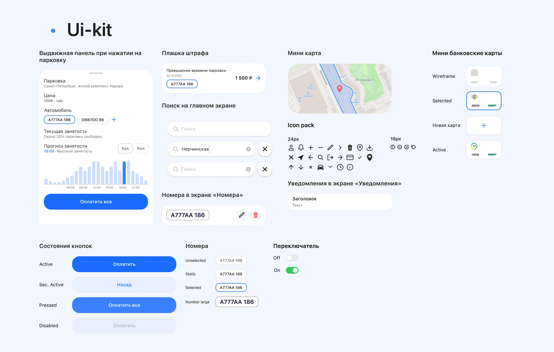Switch to the Буд forecast tab
The height and width of the screenshot is (352, 554).
[x=125, y=148]
